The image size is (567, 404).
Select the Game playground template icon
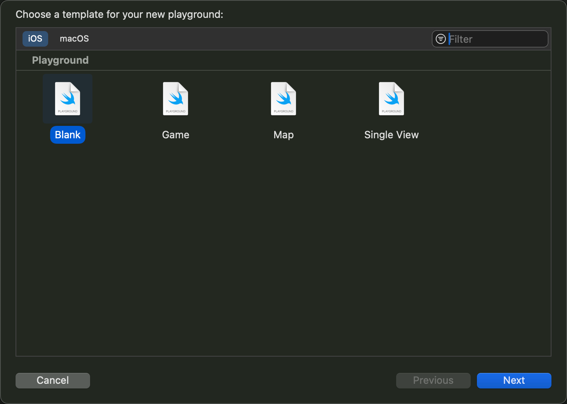pos(176,99)
